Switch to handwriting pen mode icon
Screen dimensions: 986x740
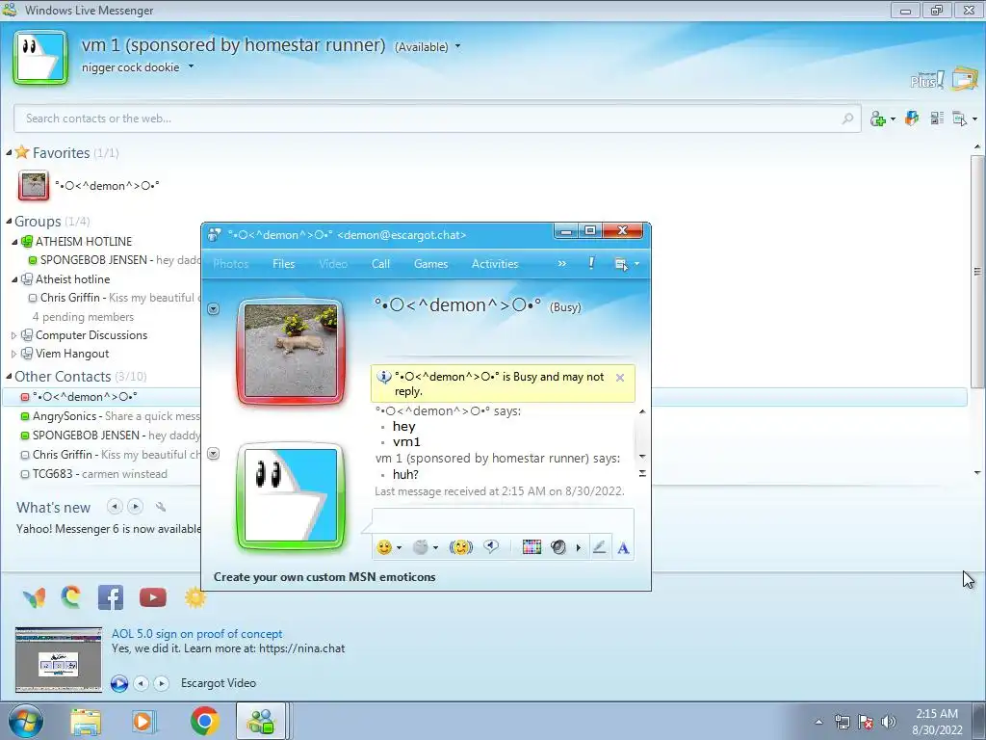pos(599,547)
